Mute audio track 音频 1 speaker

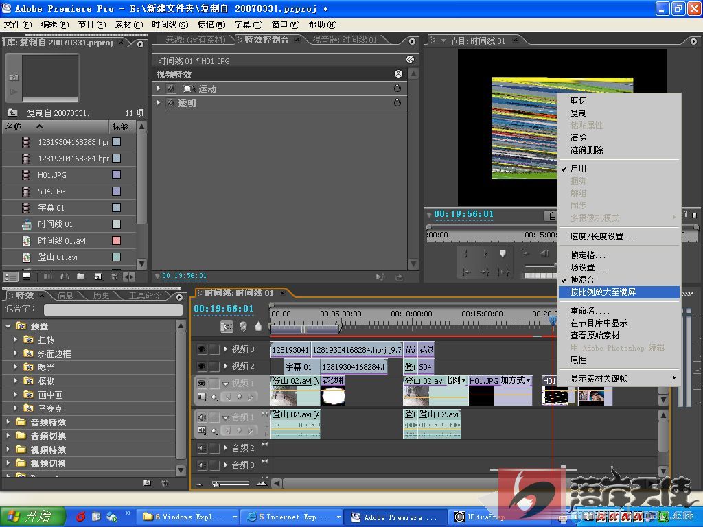[202, 417]
